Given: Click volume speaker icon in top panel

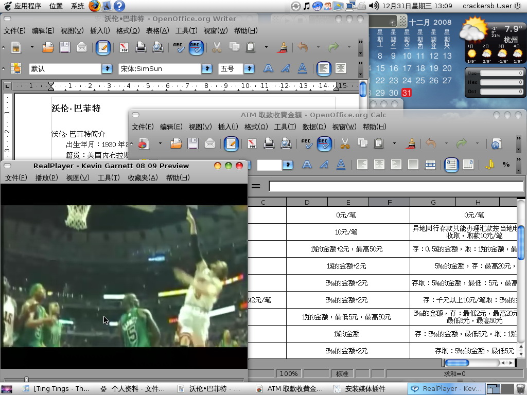Looking at the screenshot, I should 374,6.
